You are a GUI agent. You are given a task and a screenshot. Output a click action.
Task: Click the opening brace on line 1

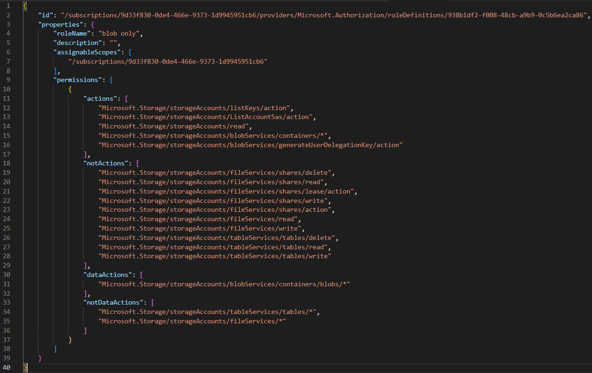[x=25, y=6]
